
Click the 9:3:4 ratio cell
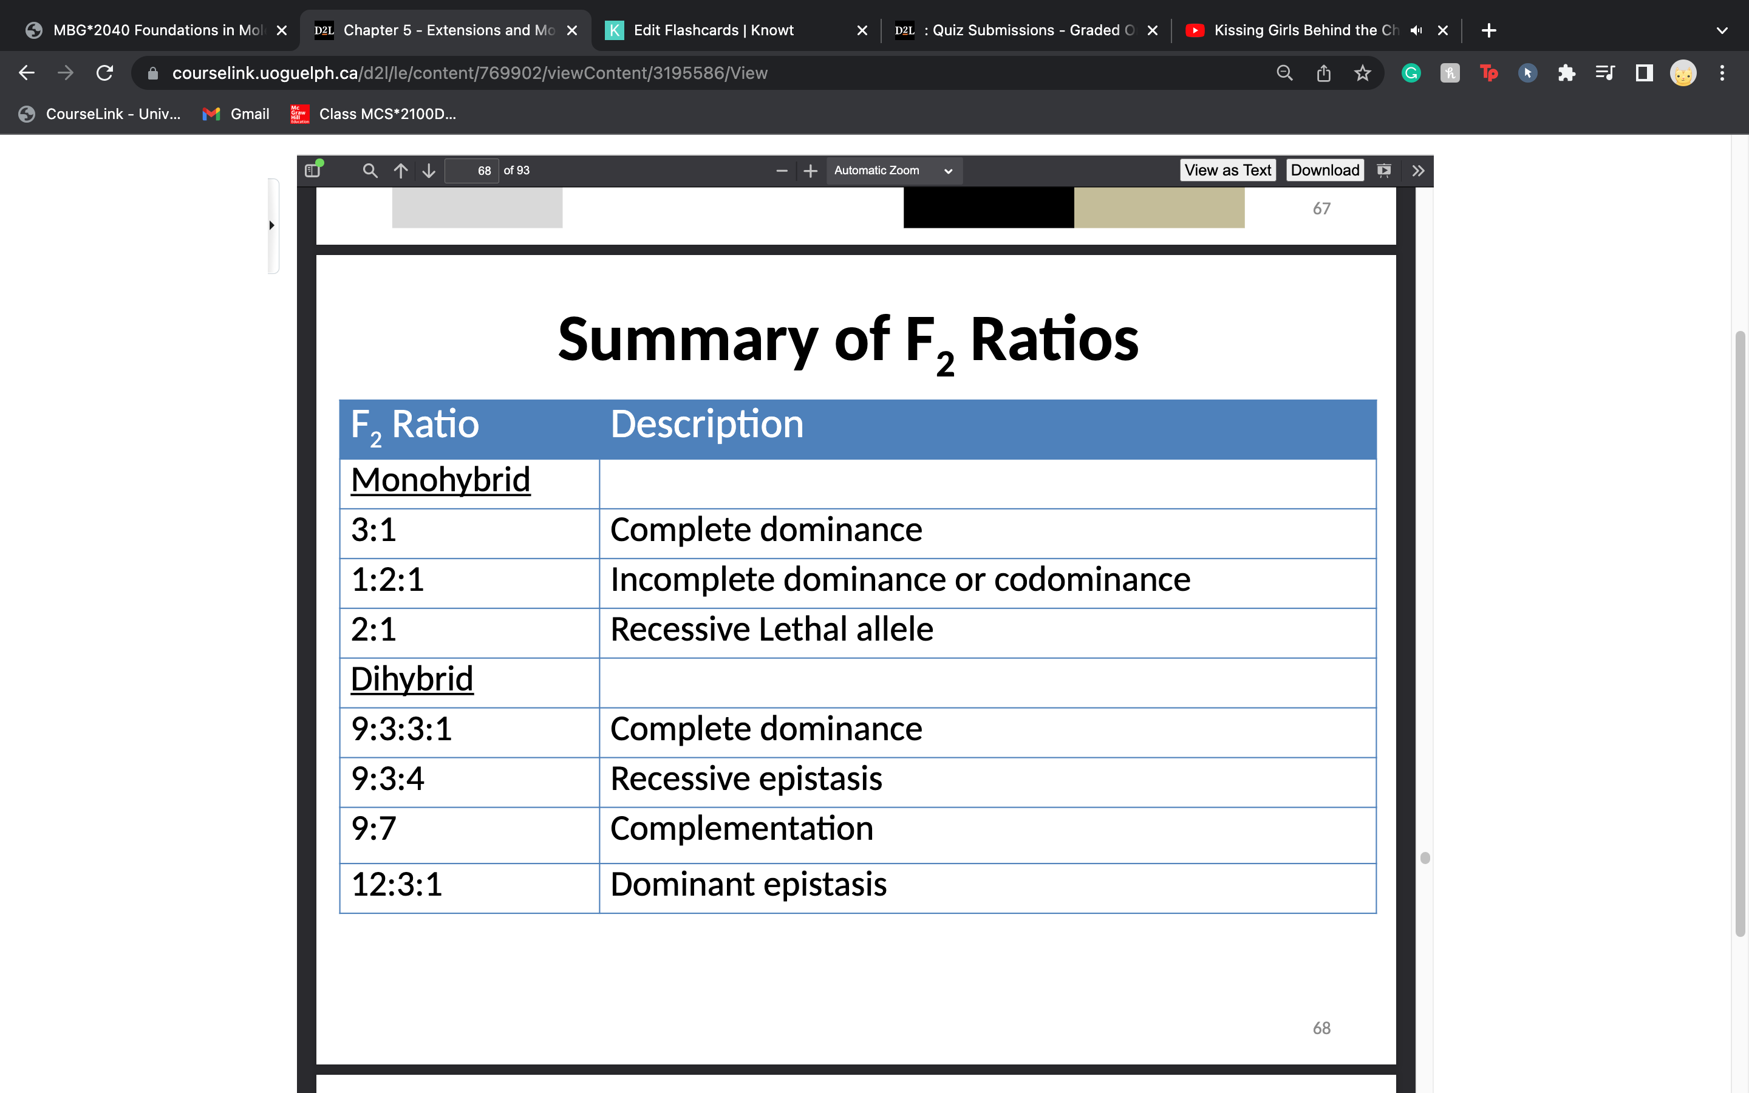470,781
